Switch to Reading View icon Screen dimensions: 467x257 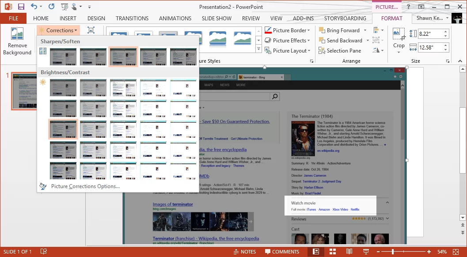pos(349,252)
